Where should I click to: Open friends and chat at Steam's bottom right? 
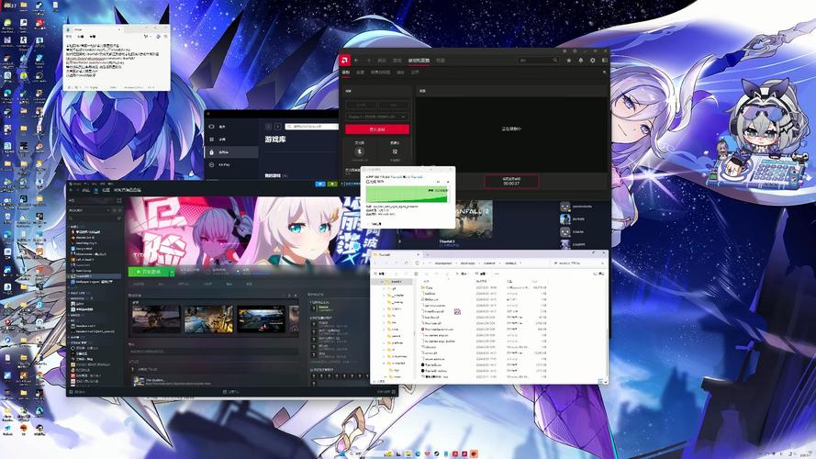point(386,392)
